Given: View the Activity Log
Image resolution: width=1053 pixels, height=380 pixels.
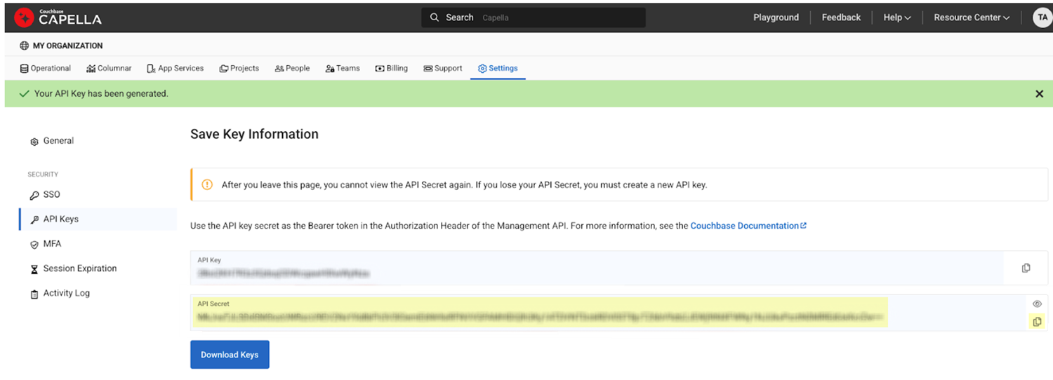Looking at the screenshot, I should pos(66,293).
